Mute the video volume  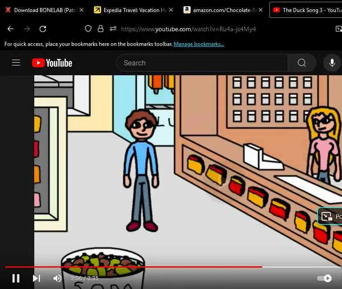point(57,278)
